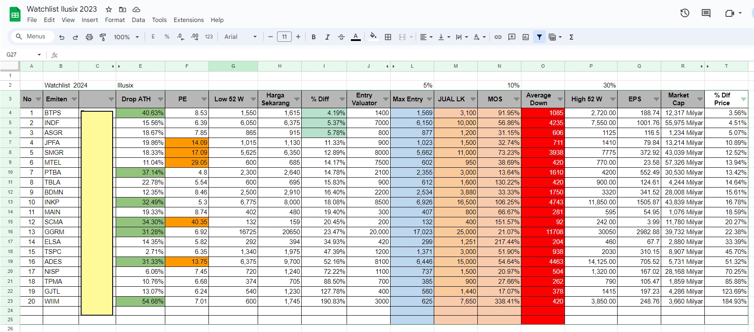Image resolution: width=754 pixels, height=332 pixels.
Task: Decrease decimal places
Action: pos(181,37)
